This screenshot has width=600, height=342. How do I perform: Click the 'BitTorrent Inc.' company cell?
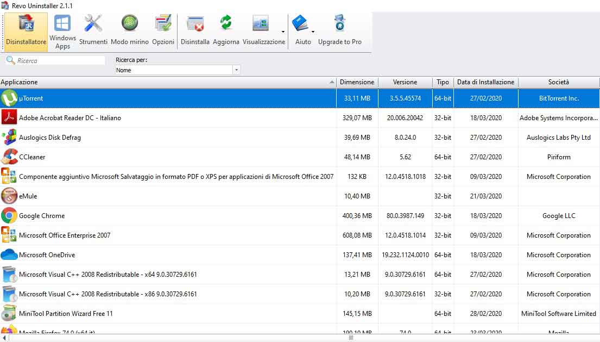pyautogui.click(x=559, y=98)
